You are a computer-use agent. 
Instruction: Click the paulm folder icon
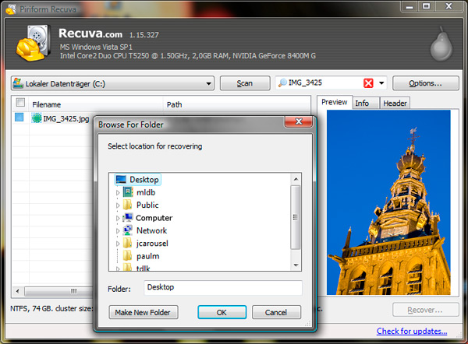point(128,256)
